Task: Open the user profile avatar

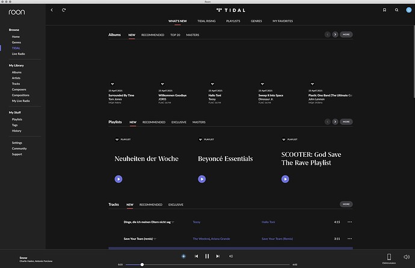Action: coord(408,10)
